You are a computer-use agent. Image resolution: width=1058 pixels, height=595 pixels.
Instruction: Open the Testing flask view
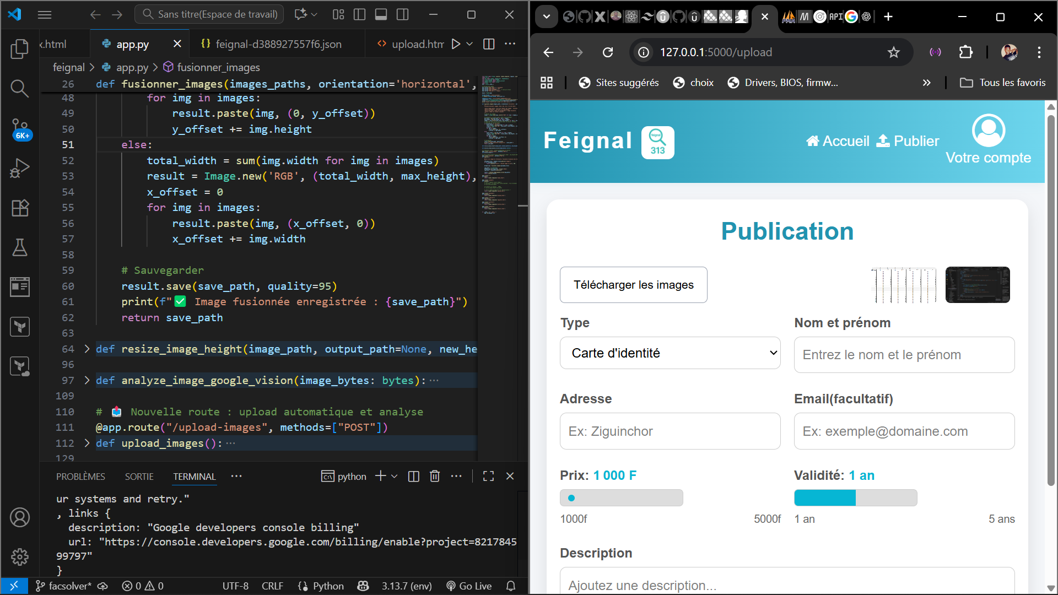coord(20,247)
